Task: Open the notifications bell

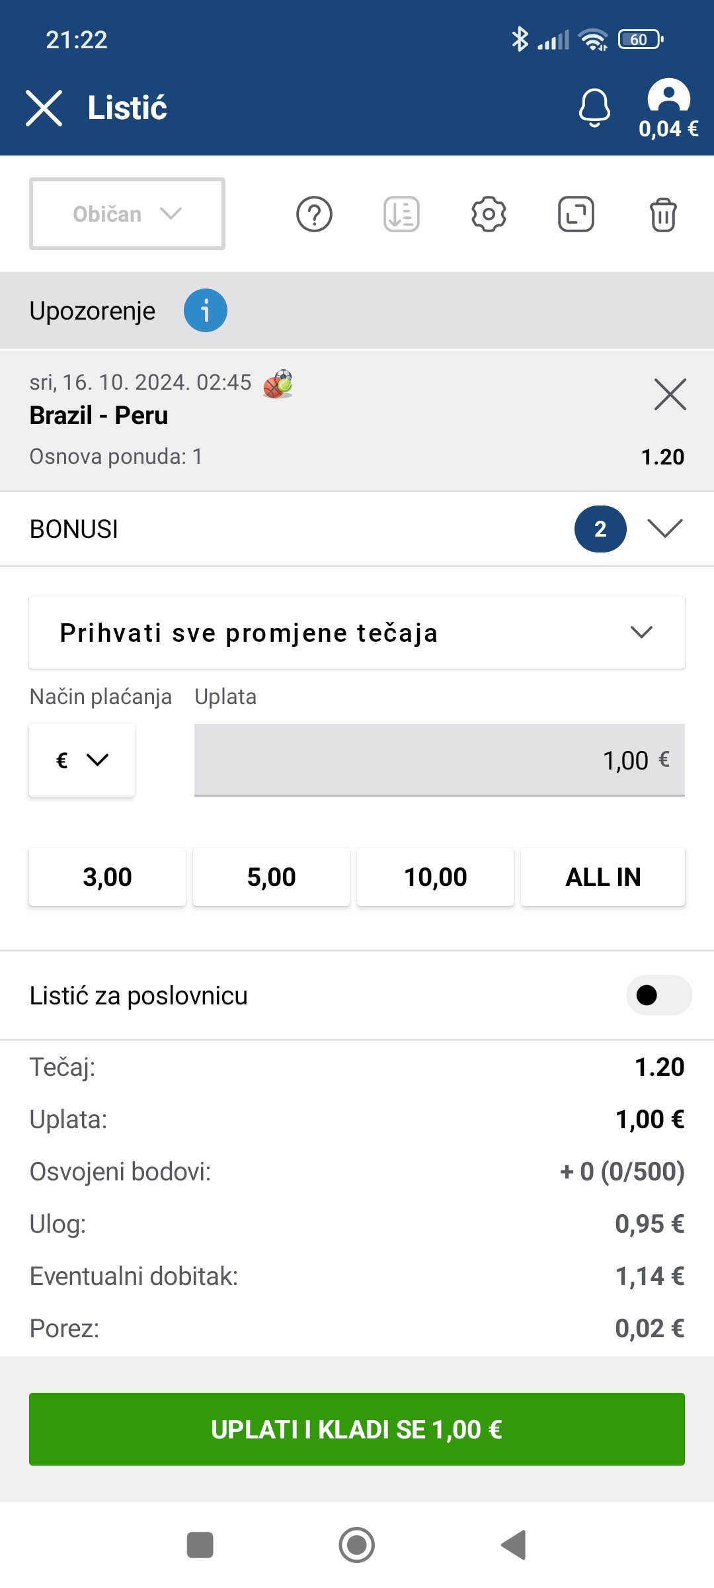Action: tap(594, 107)
